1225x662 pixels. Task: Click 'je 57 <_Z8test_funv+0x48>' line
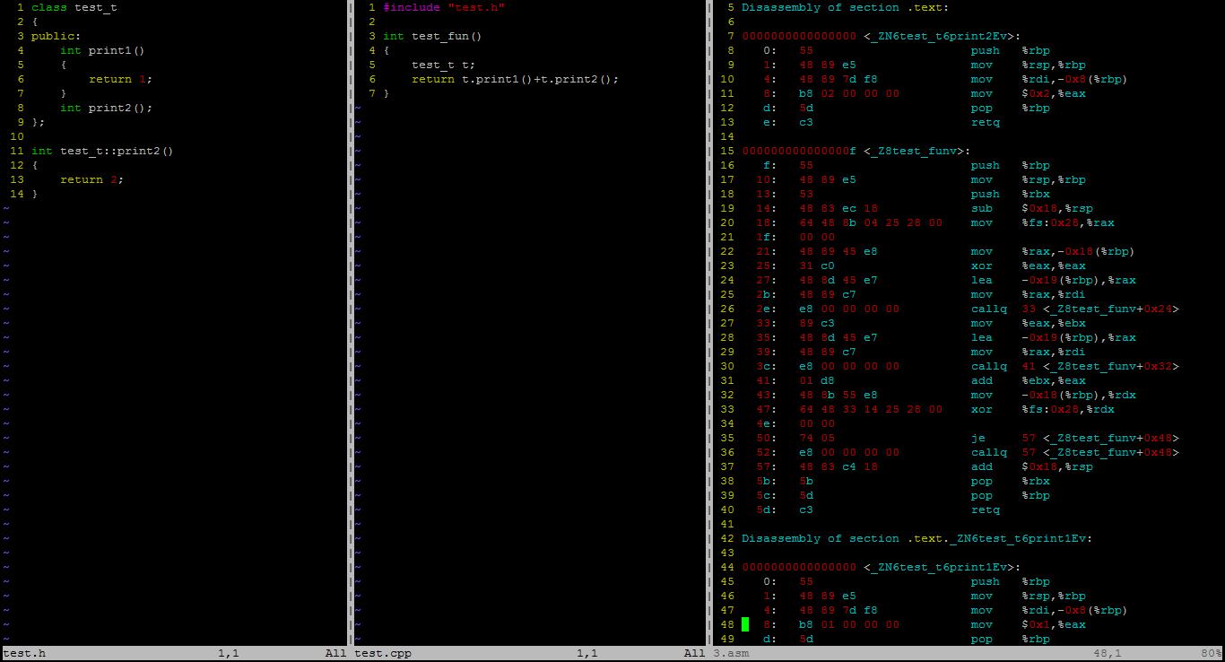(1074, 438)
